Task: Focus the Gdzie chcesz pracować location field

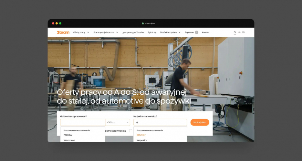Action: click(x=83, y=122)
